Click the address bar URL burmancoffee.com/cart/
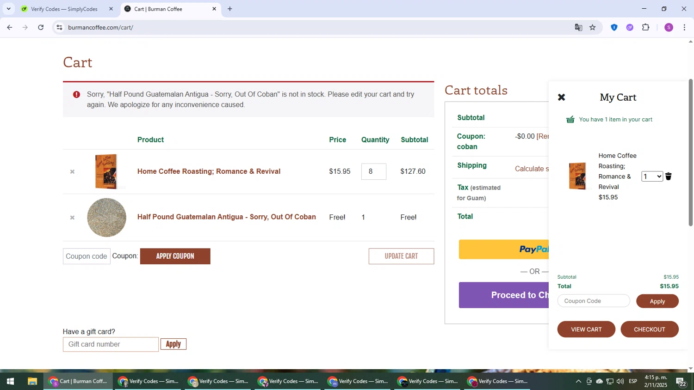Screen dimensions: 694x390 (100, 27)
